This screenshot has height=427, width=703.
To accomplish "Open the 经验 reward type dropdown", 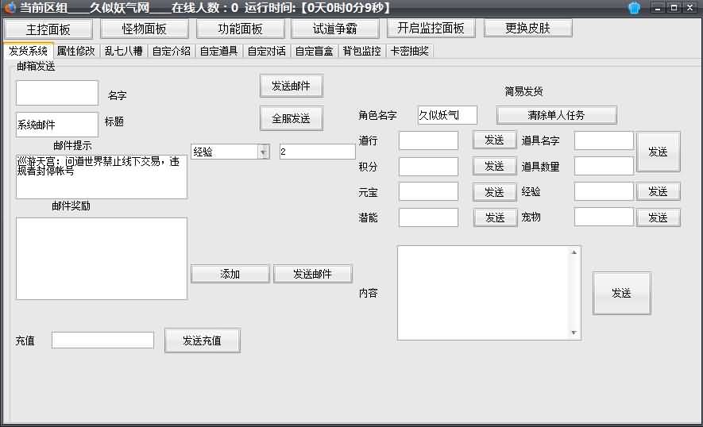I will (x=263, y=152).
